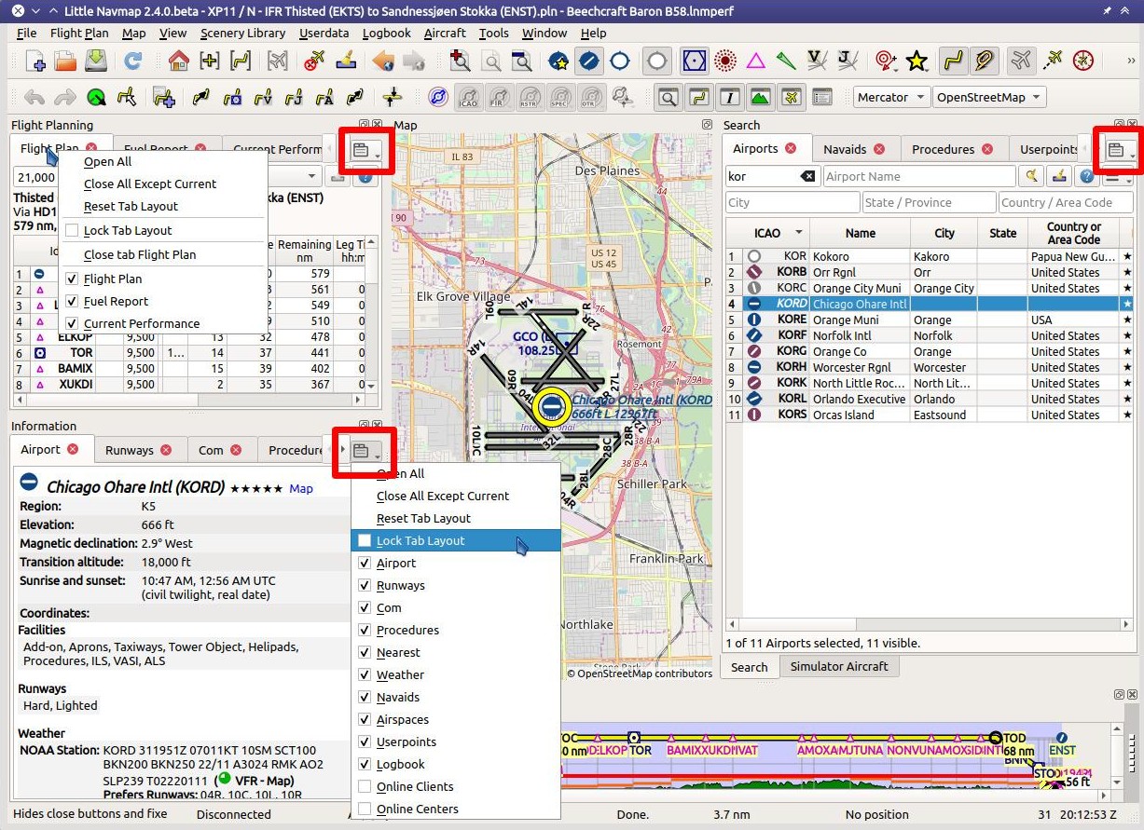Screen dimensions: 1144x830
Task: Check the Lock Tab Layout option
Action: (x=365, y=540)
